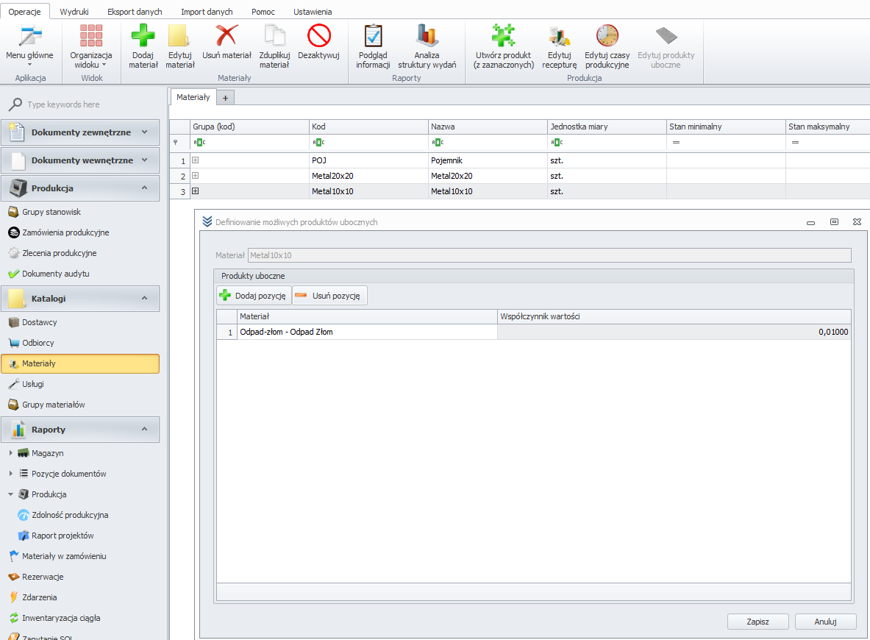Open the Eksport danych tab
The image size is (870, 640).
click(135, 12)
